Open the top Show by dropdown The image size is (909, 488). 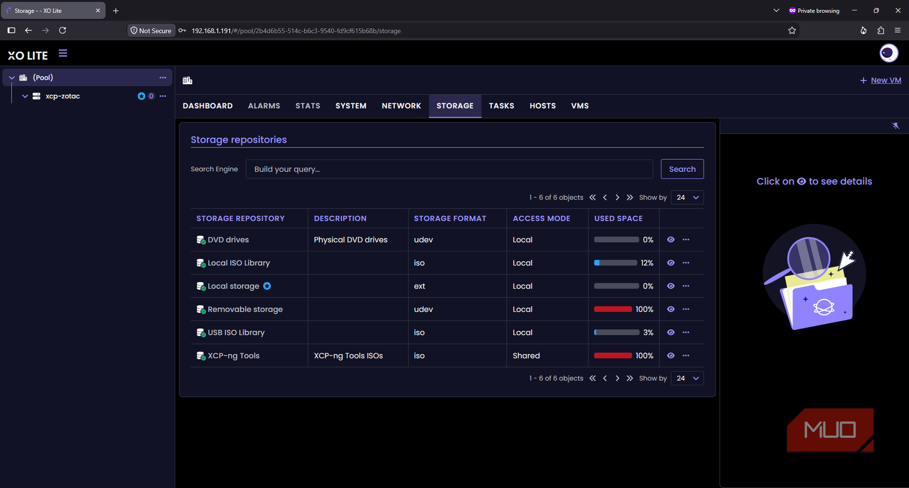click(x=687, y=197)
